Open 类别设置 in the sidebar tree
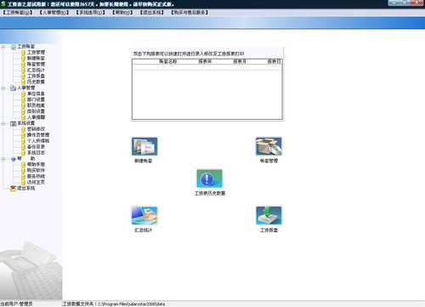 point(36,111)
